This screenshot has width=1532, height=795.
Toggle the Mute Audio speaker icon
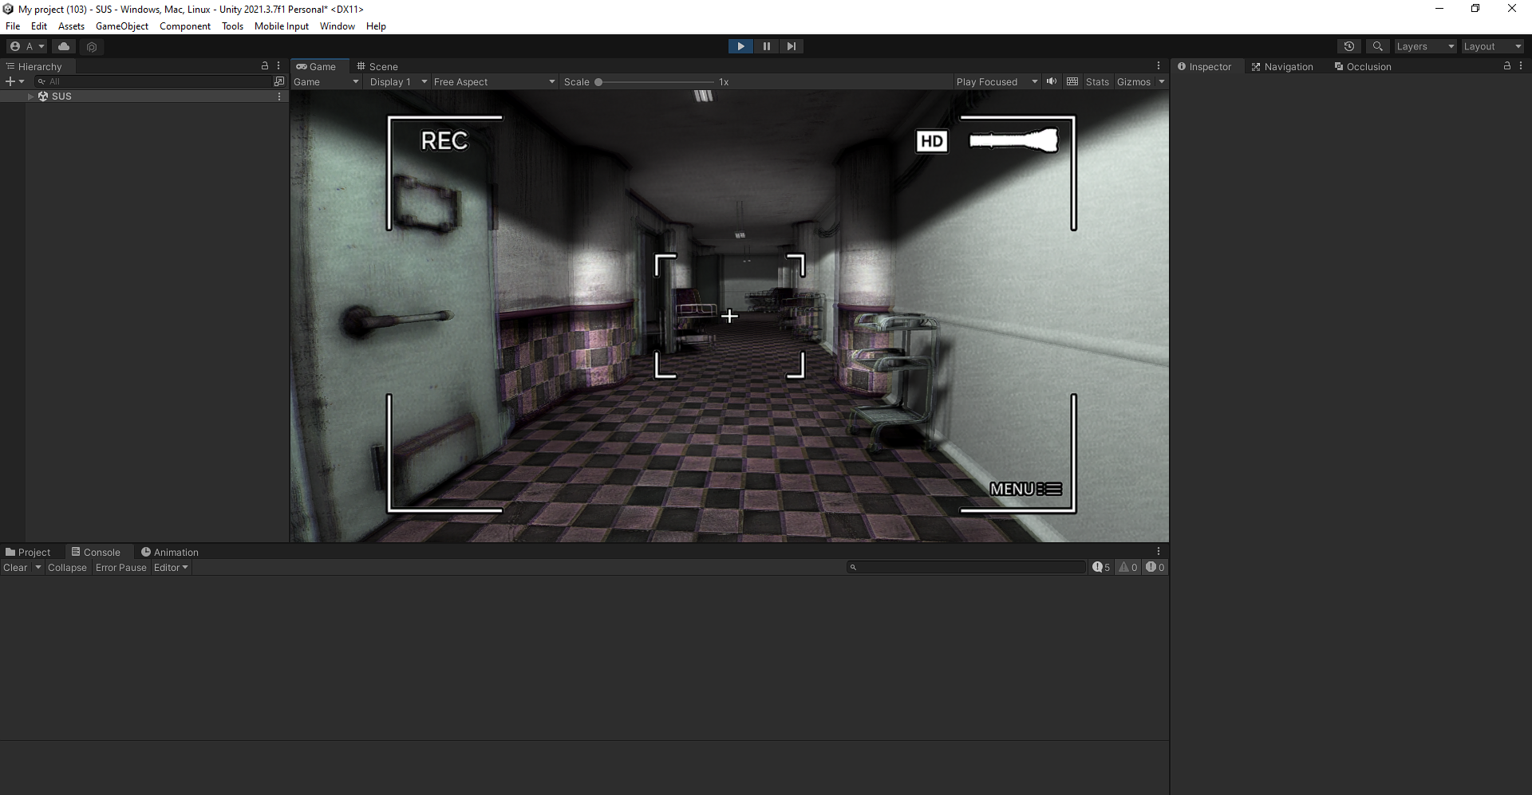tap(1052, 81)
